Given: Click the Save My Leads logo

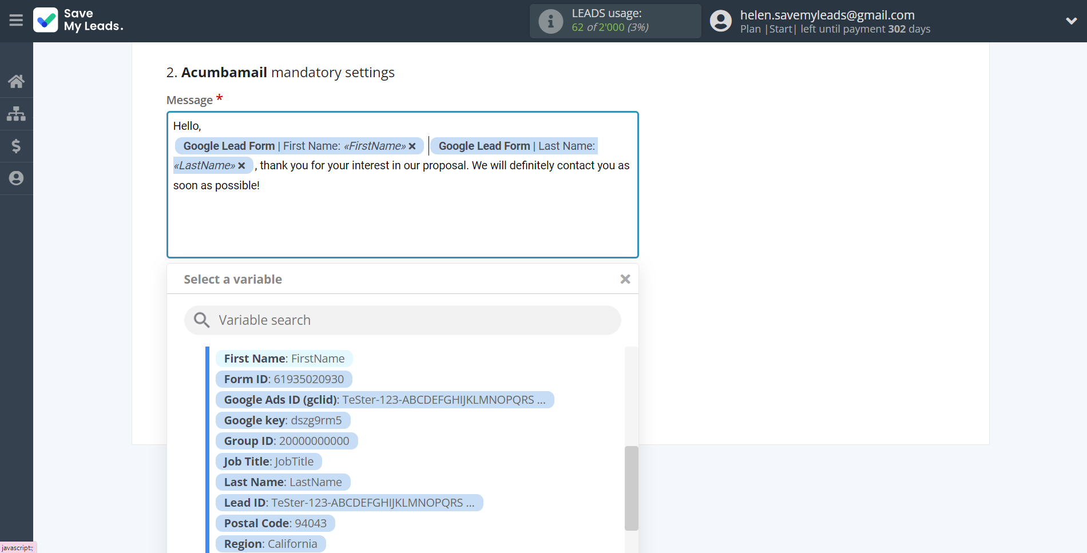Looking at the screenshot, I should pos(78,20).
